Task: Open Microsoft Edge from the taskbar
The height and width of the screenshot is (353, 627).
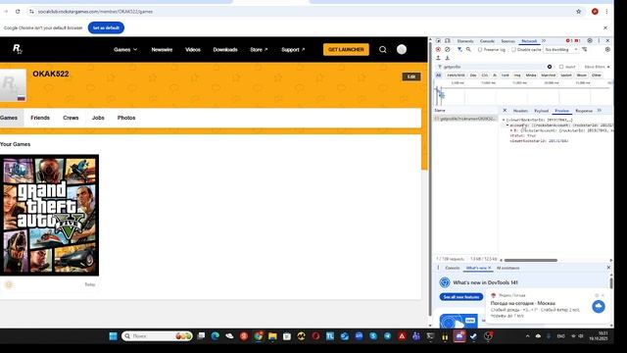Action: 216,336
